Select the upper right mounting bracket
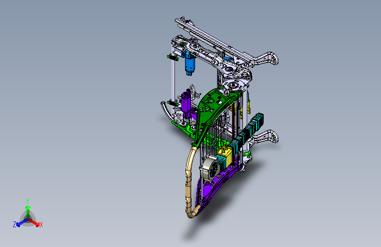The width and height of the screenshot is (381, 247). 266,59
